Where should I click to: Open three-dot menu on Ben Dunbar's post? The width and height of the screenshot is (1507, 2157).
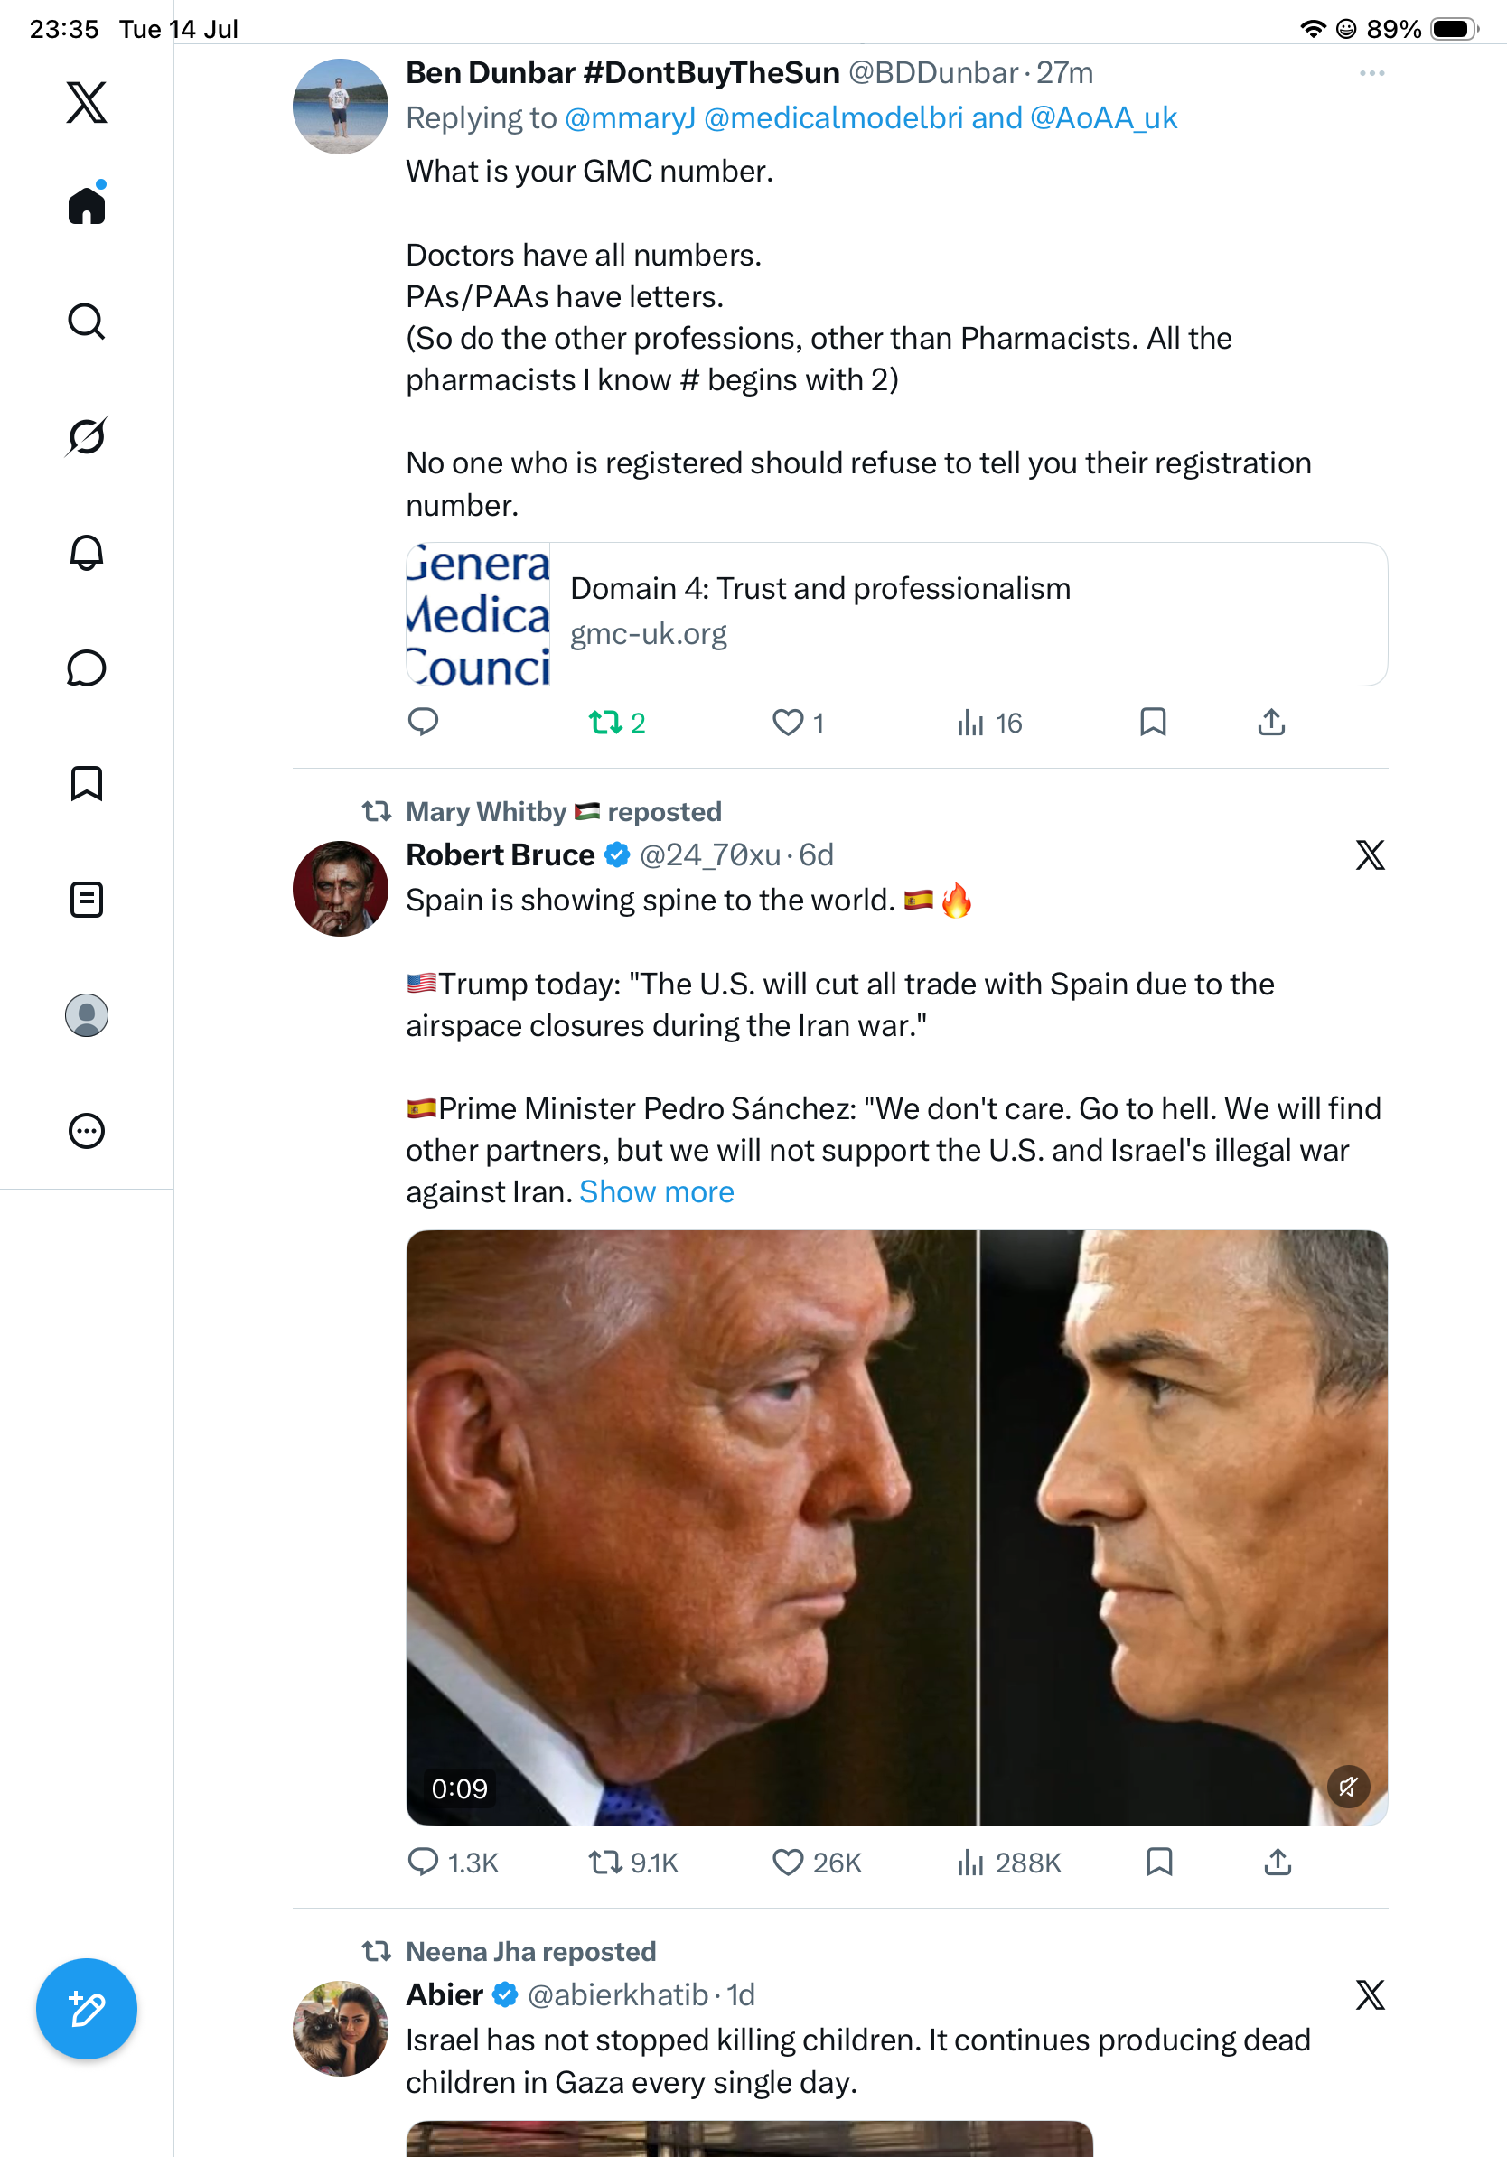[x=1371, y=73]
